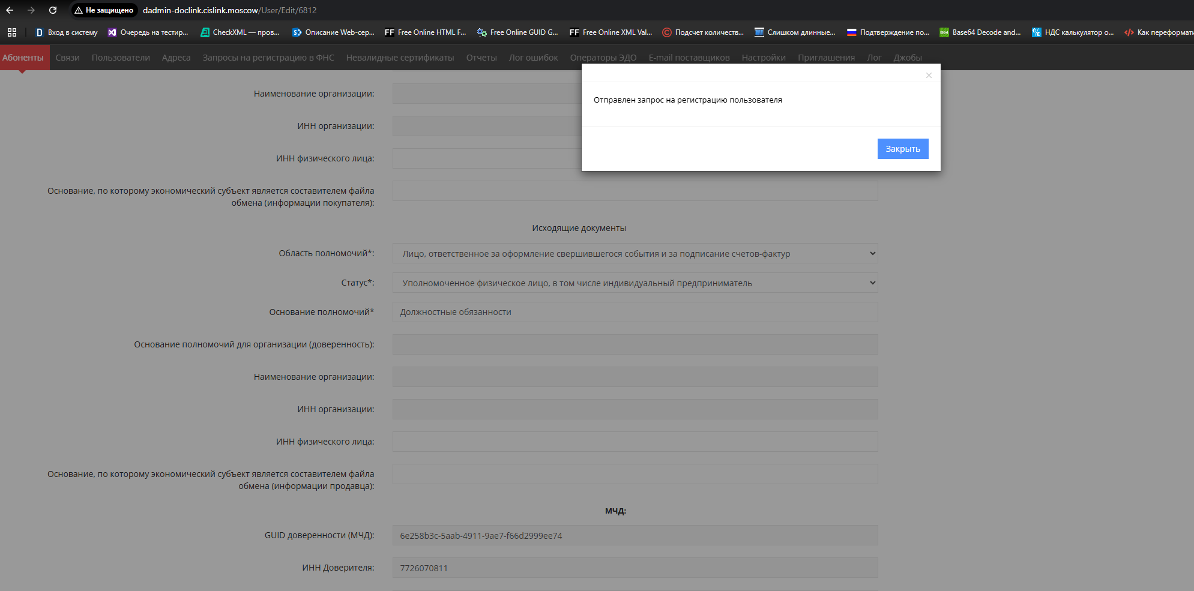Click 'ИНН организации' field under 'Исходящие документы'
This screenshot has width=1194, height=591.
[x=635, y=409]
